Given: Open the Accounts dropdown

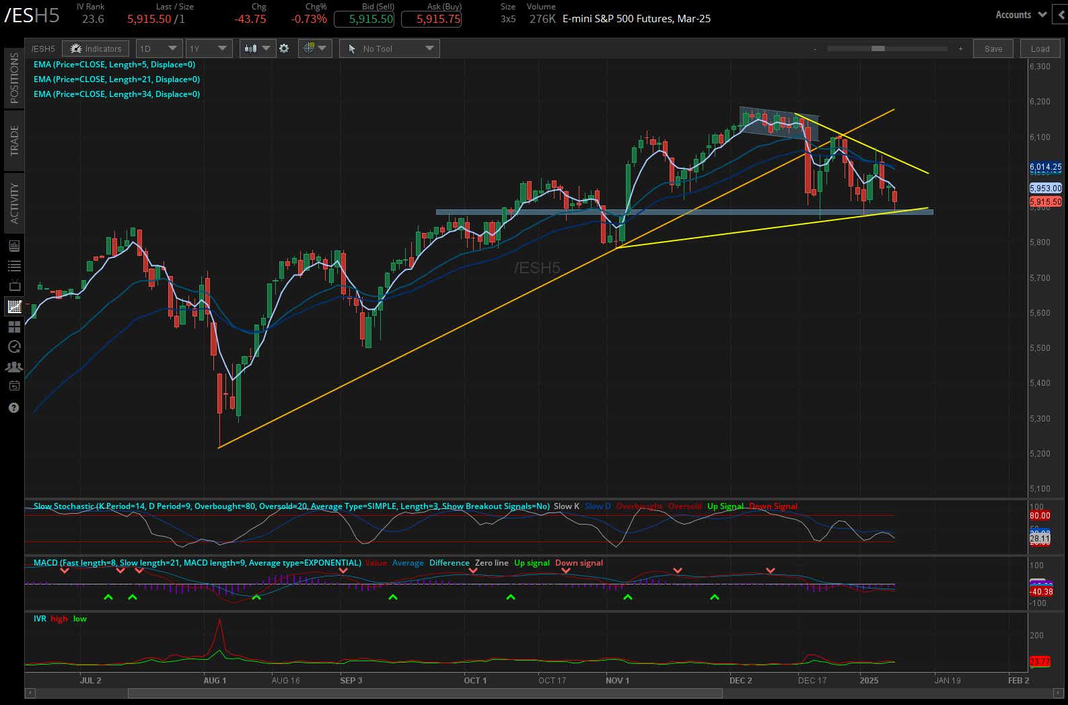Looking at the screenshot, I should pos(1021,15).
